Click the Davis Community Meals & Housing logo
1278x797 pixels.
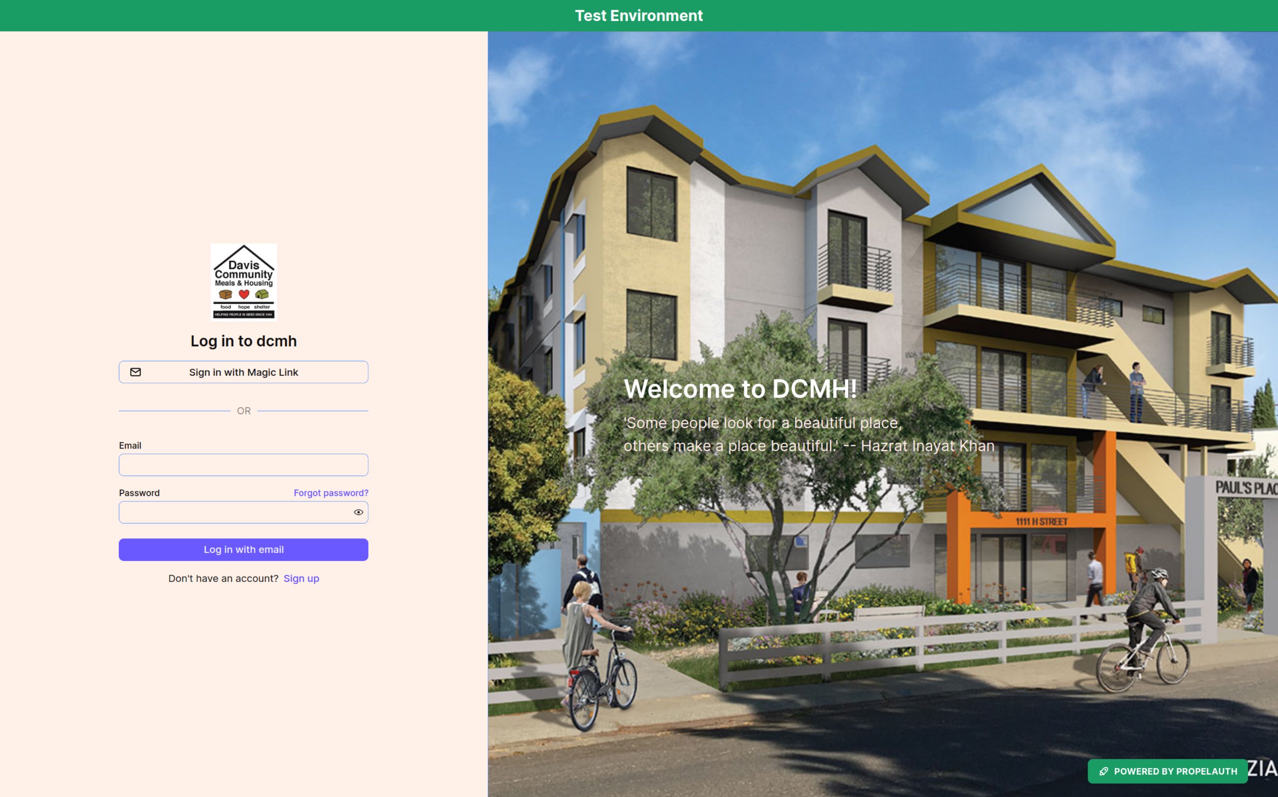pos(244,282)
